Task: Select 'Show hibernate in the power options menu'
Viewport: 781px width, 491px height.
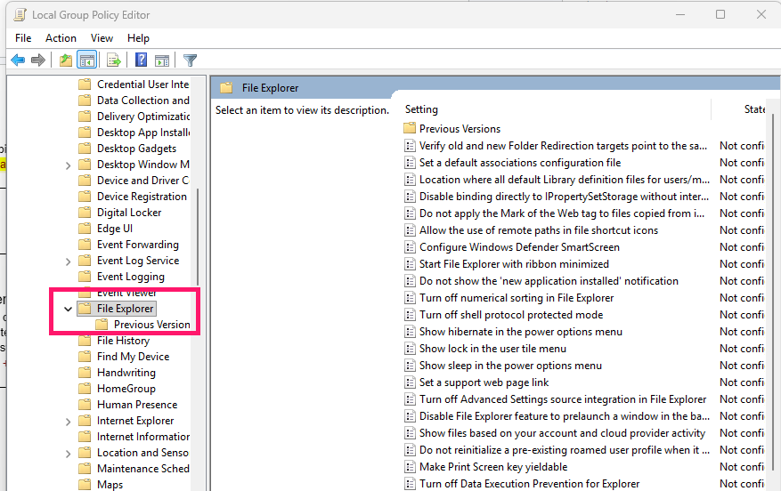Action: pyautogui.click(x=520, y=332)
